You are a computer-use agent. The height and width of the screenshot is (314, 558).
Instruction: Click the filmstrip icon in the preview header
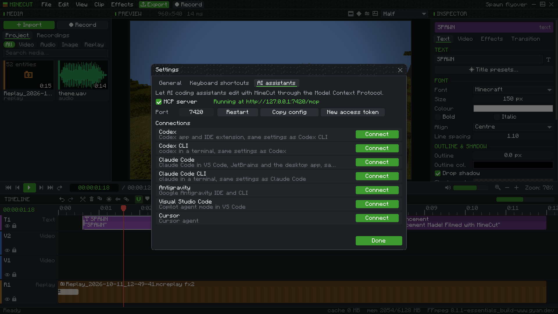click(x=351, y=14)
